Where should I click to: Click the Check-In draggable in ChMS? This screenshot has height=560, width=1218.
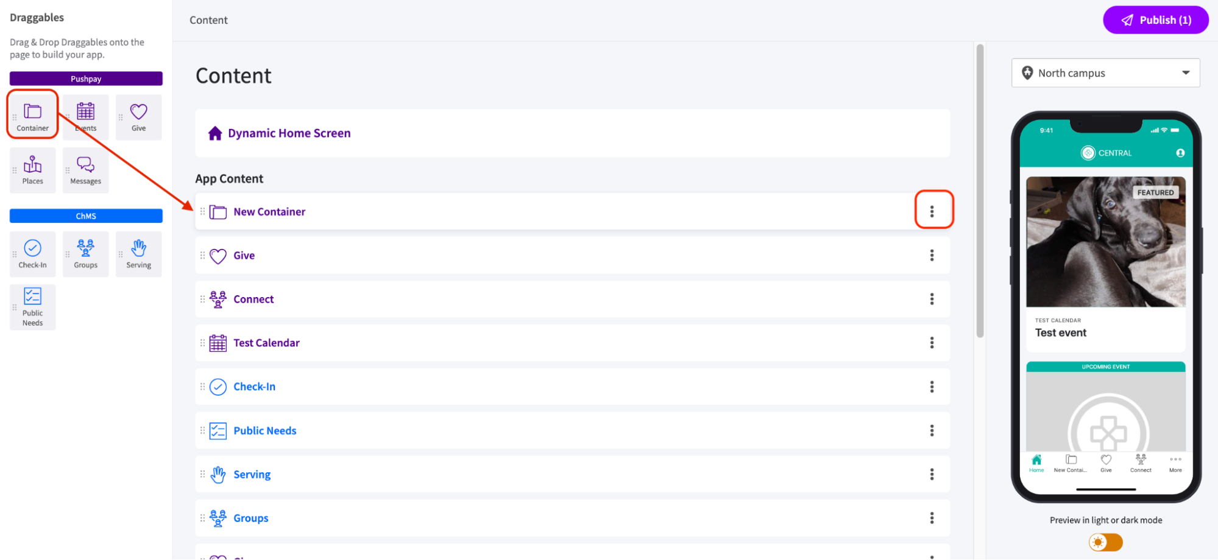tap(32, 253)
